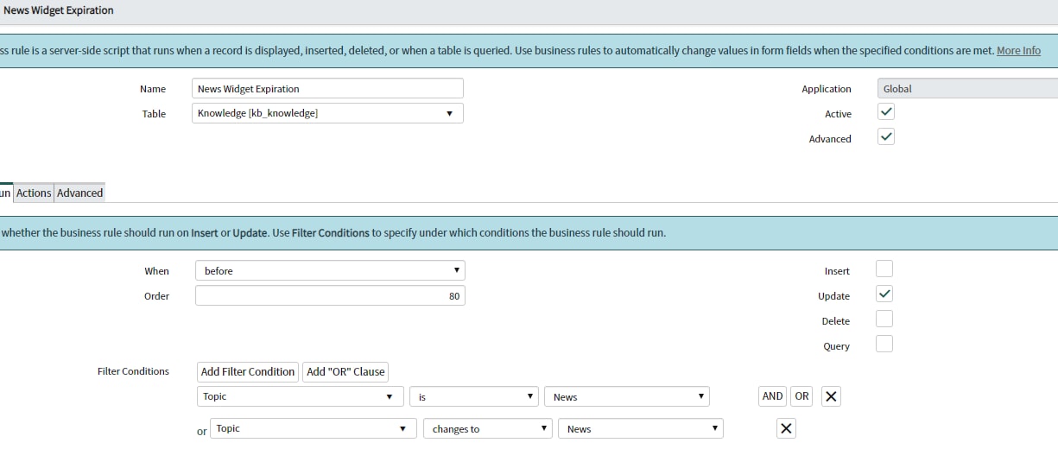Click into the Order field showing 80

[330, 295]
